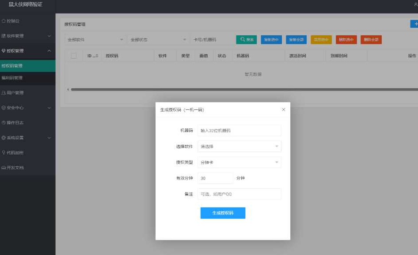
Task: Close the 生成授权码 dialog with X
Action: pyautogui.click(x=283, y=109)
